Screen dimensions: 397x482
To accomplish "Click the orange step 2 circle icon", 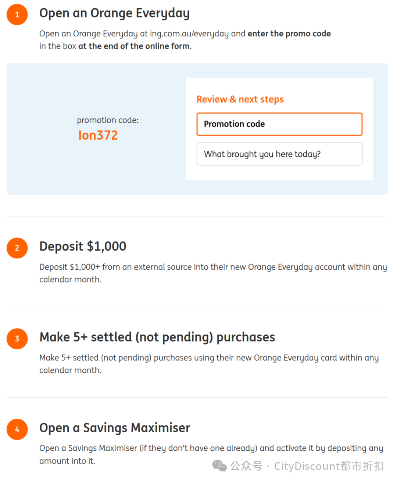I will (x=17, y=248).
